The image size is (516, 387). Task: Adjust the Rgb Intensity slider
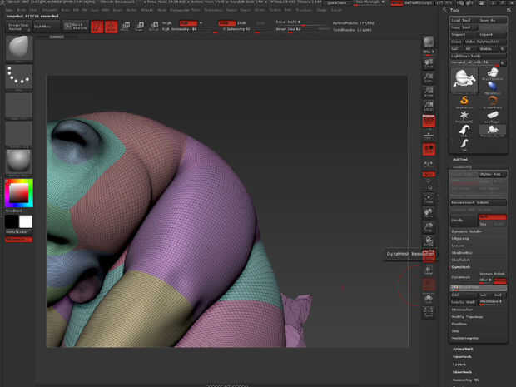[x=191, y=30]
